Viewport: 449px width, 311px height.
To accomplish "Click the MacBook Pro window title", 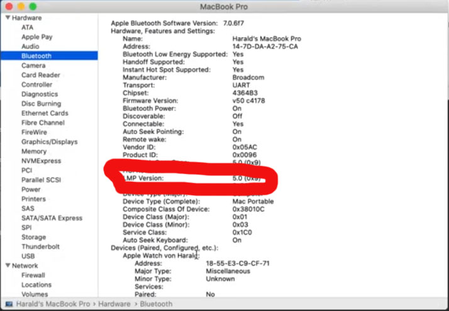I will click(x=224, y=6).
